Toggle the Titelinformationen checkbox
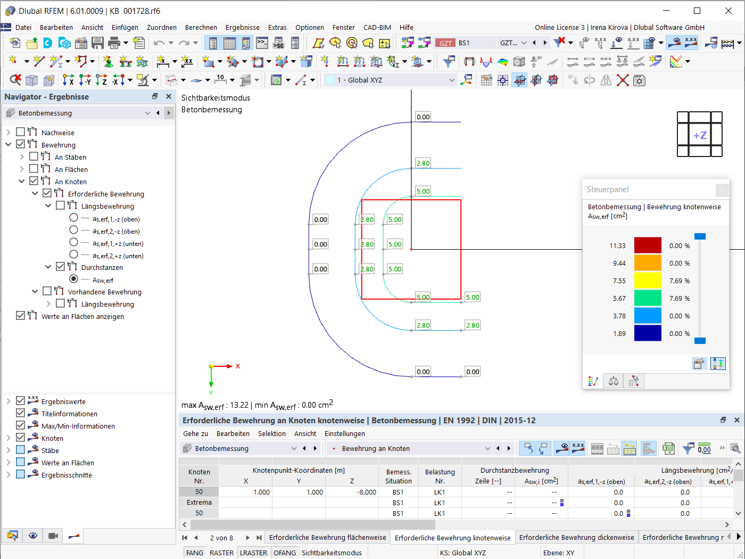Screen dimensions: 745x559 tap(20, 413)
